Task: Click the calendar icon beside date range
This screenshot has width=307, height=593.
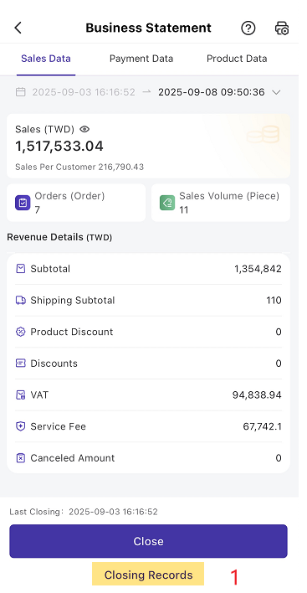Action: tap(20, 92)
